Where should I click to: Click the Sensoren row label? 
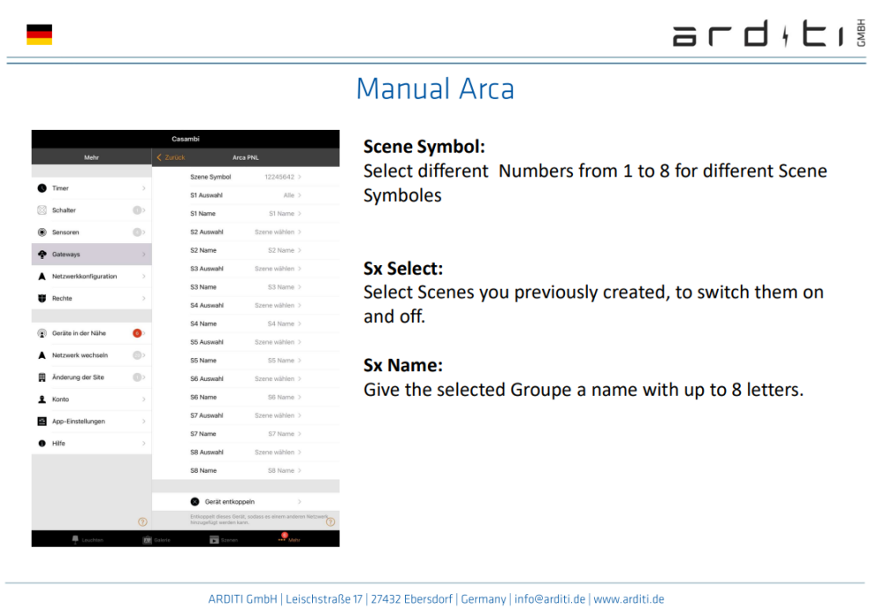(66, 233)
